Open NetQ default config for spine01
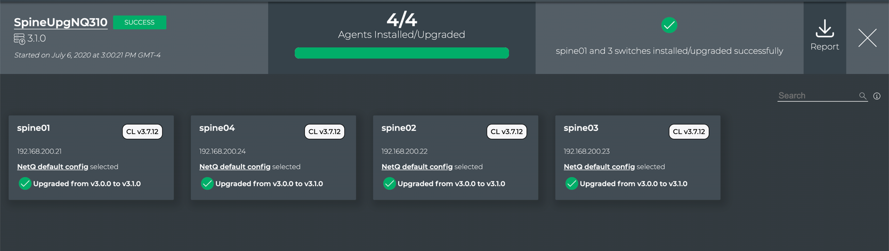The height and width of the screenshot is (251, 889). tap(52, 167)
